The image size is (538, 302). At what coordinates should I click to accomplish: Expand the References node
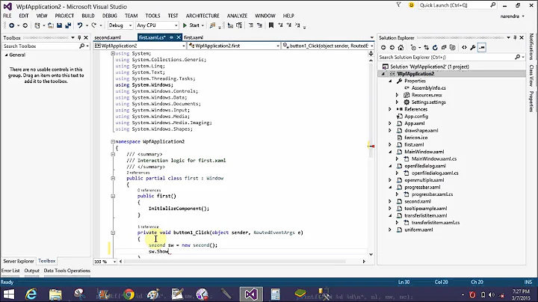coord(390,109)
